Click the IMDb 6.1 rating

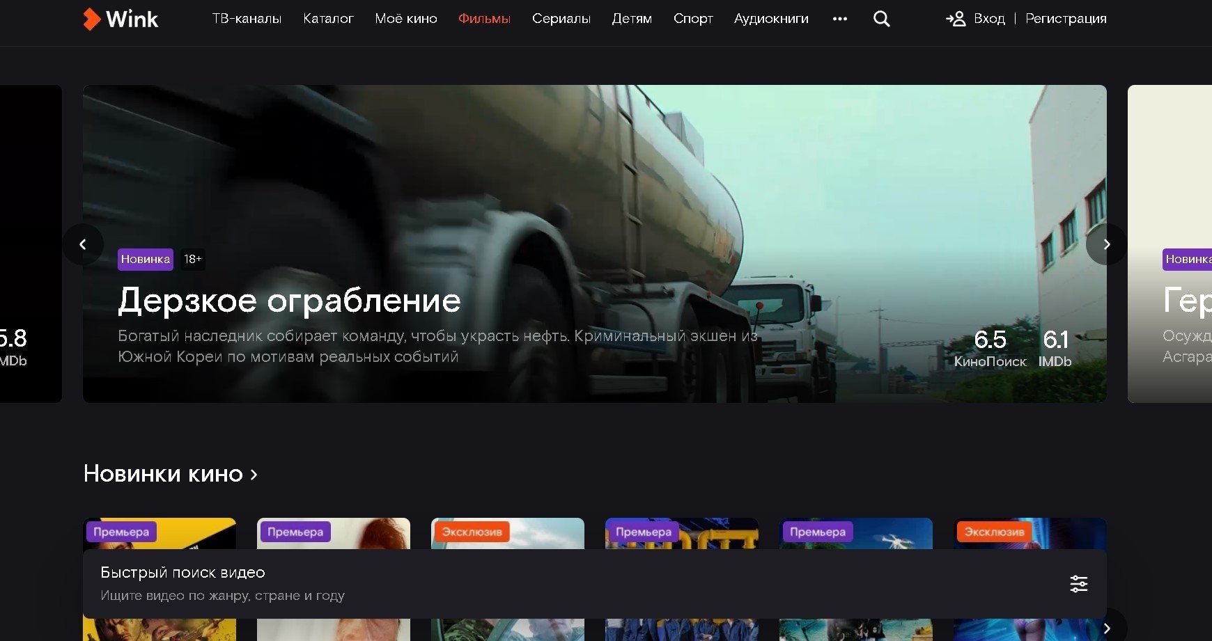1055,348
